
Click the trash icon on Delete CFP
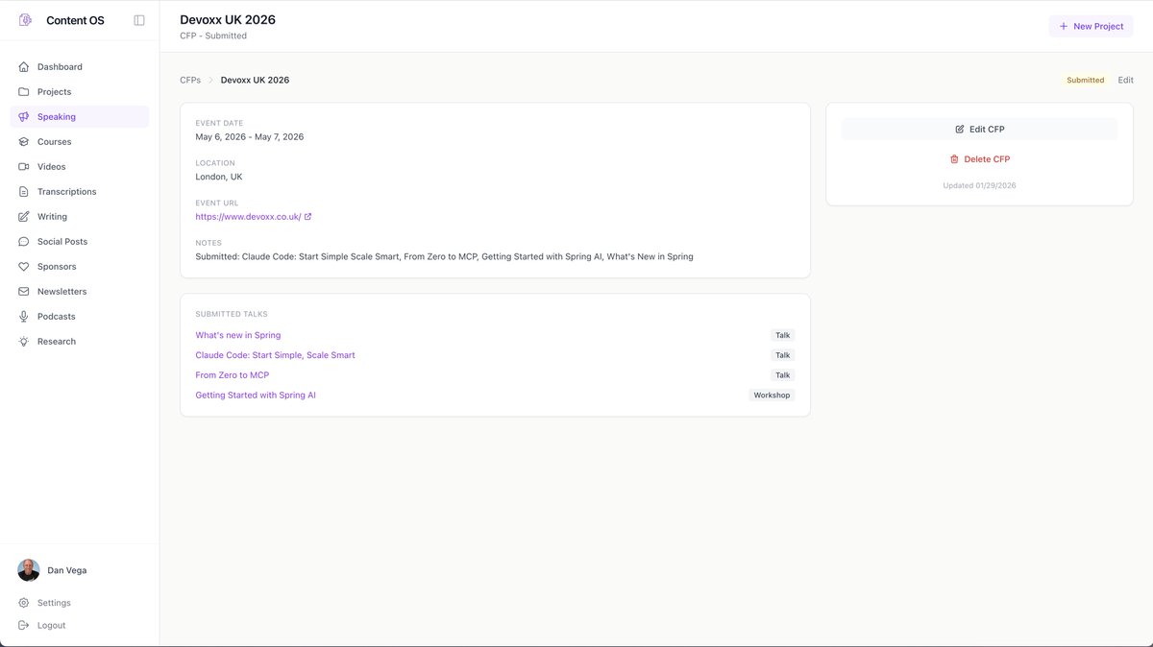[954, 159]
